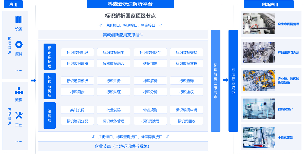304x154 pixels.
Task: Open the 个性化定制 thumbnail image
Action: tap(259, 137)
